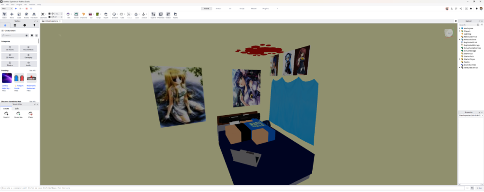
Task: Toggle the Properties panel button in ribbon
Action: coord(161,15)
